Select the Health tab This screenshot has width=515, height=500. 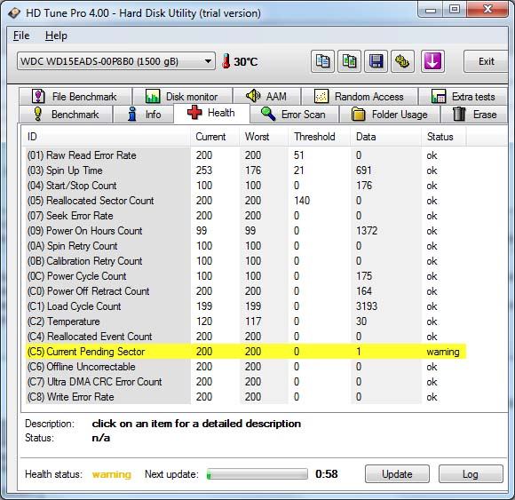point(211,113)
